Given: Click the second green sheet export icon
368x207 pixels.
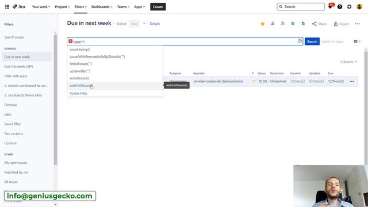Looking at the screenshot, I should pos(303,24).
